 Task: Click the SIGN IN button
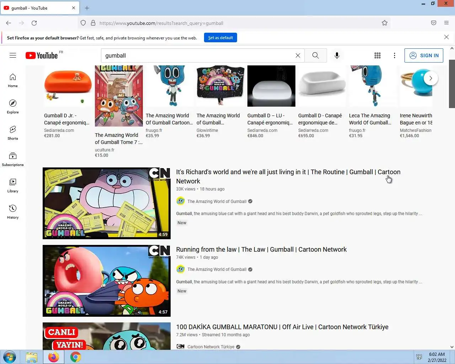424,55
